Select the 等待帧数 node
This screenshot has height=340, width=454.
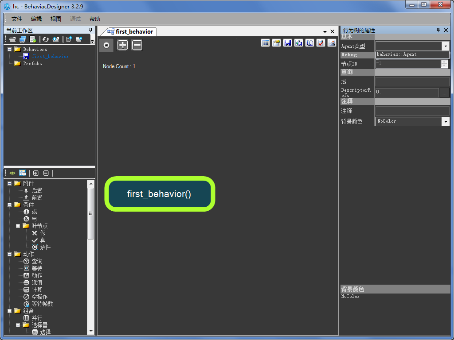[x=42, y=304]
